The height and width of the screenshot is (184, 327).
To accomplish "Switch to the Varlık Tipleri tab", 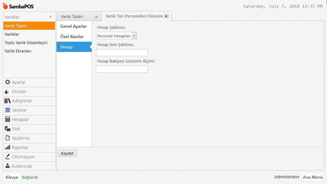I will click(x=72, y=17).
